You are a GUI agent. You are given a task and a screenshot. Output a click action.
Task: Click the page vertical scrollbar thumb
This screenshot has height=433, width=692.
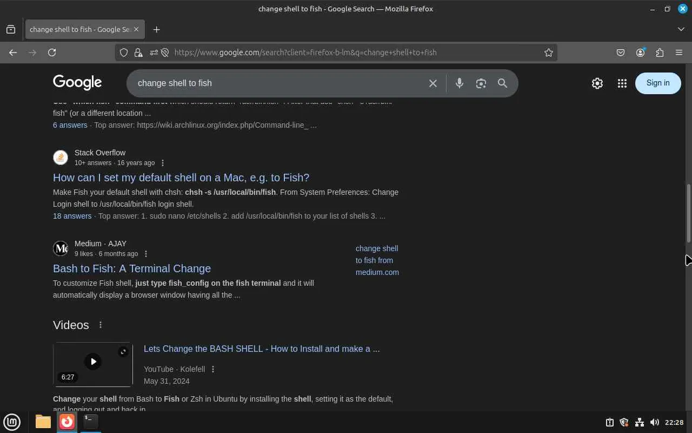pyautogui.click(x=688, y=213)
